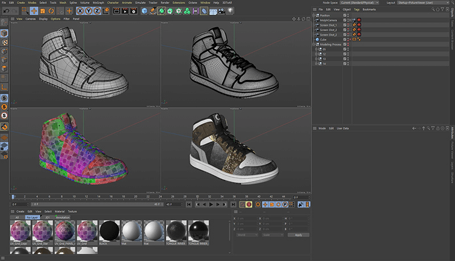
Task: Click the magnet snap icon
Action: 5,127
